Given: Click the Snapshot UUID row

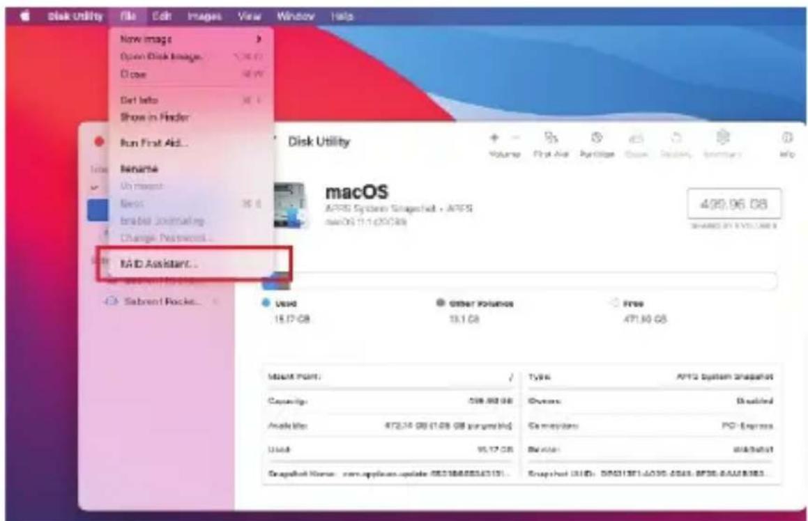Looking at the screenshot, I should (x=650, y=473).
